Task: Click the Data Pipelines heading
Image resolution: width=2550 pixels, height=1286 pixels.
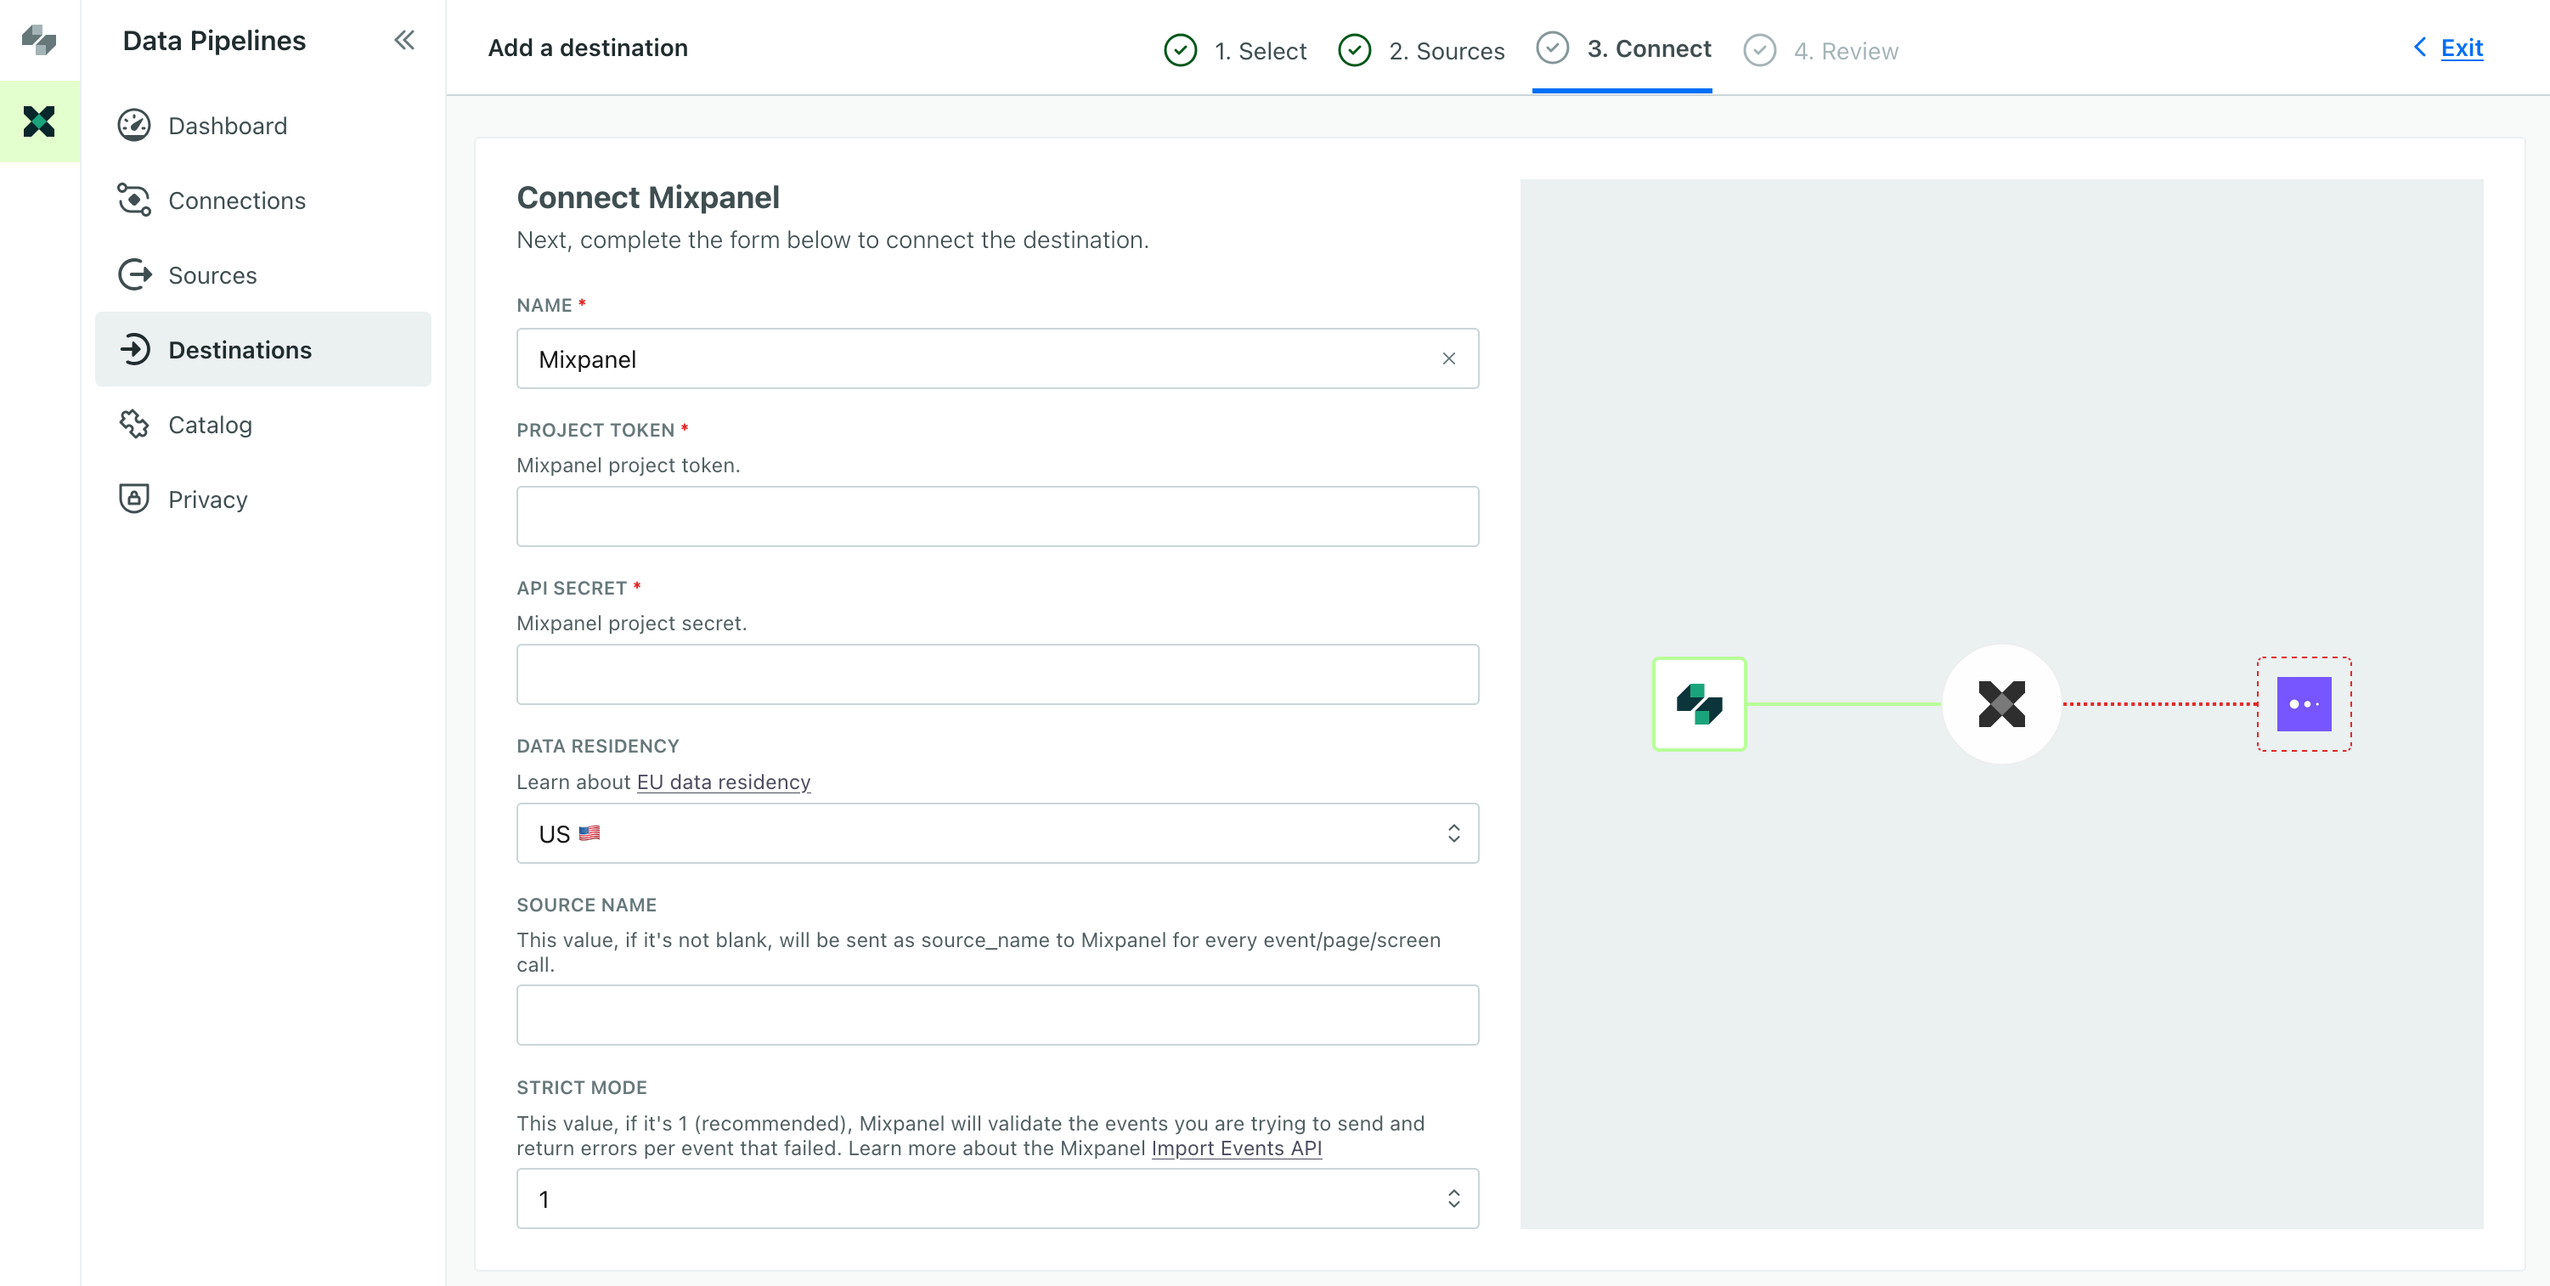Action: 214,41
